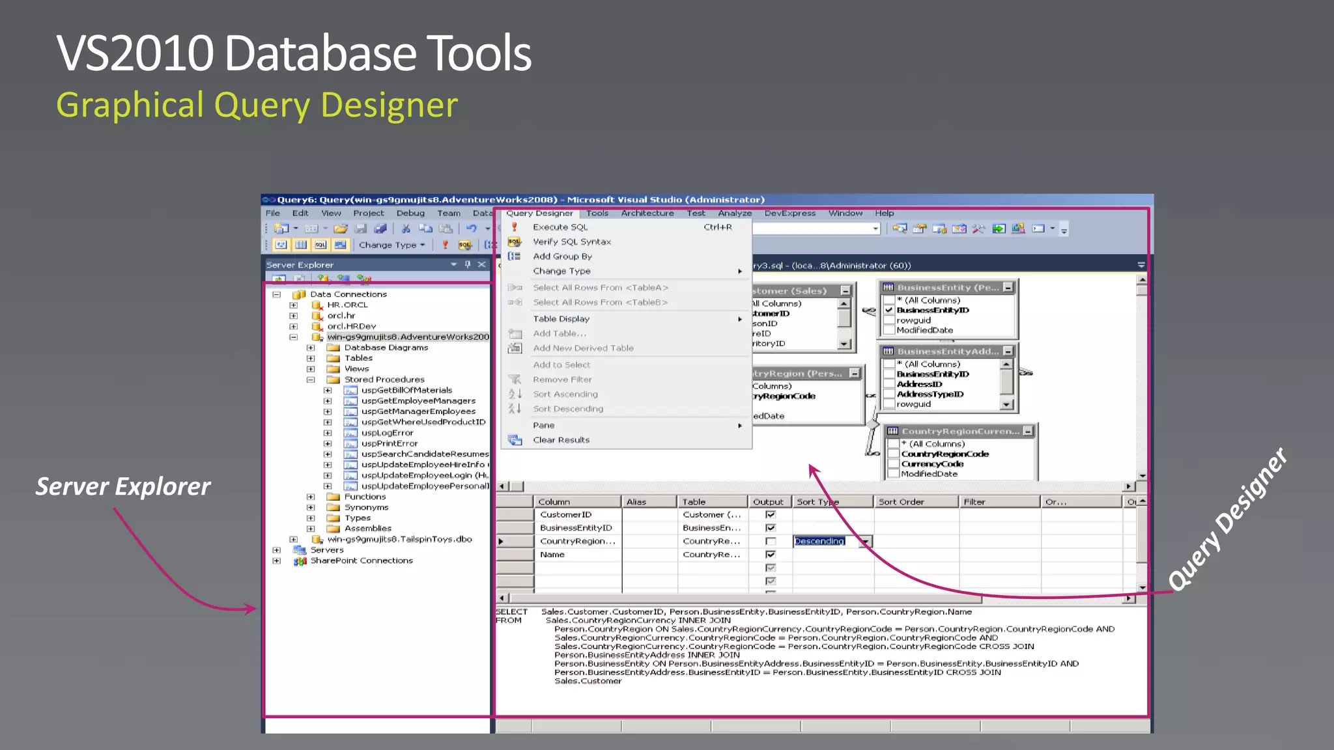Image resolution: width=1334 pixels, height=750 pixels.
Task: Collapse the Stored Procedures folder
Action: coord(311,380)
